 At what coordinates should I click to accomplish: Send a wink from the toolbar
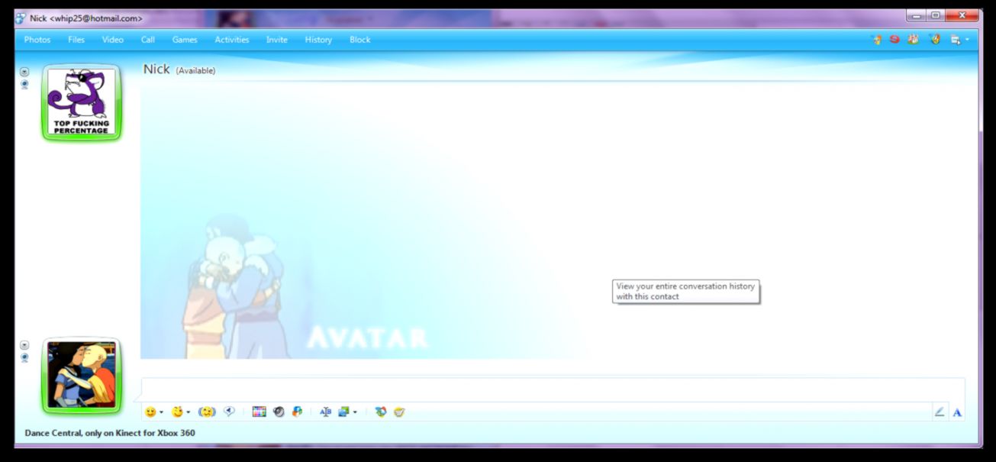(x=179, y=411)
